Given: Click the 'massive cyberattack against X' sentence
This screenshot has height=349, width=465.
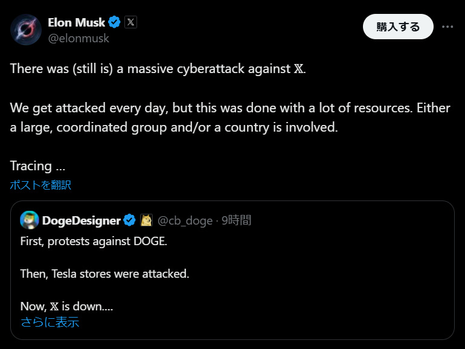Looking at the screenshot, I should (158, 68).
